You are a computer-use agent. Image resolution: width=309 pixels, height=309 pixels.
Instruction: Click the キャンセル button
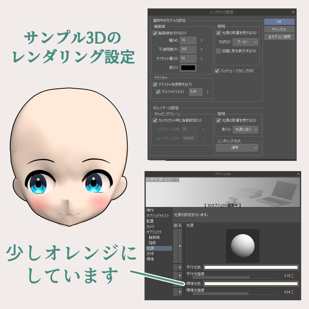tap(279, 29)
